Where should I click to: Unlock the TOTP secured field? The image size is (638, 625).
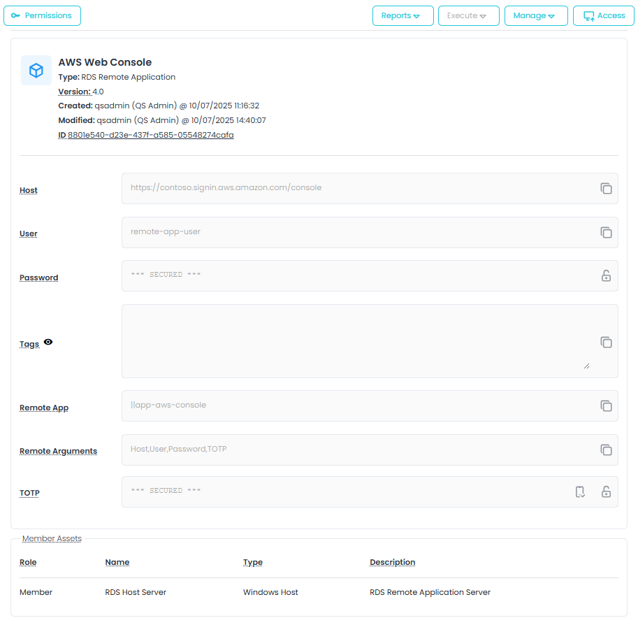pos(606,492)
